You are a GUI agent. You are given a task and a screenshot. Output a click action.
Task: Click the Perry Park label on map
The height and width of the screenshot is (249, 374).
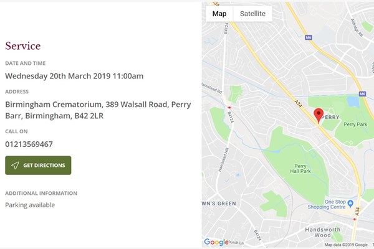355,124
